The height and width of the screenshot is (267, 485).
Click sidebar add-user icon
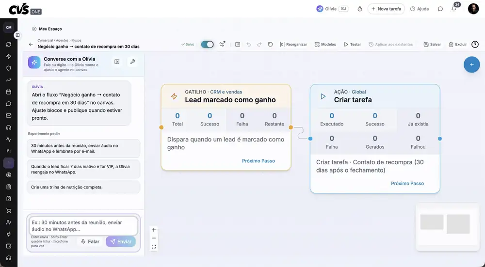tap(9, 222)
